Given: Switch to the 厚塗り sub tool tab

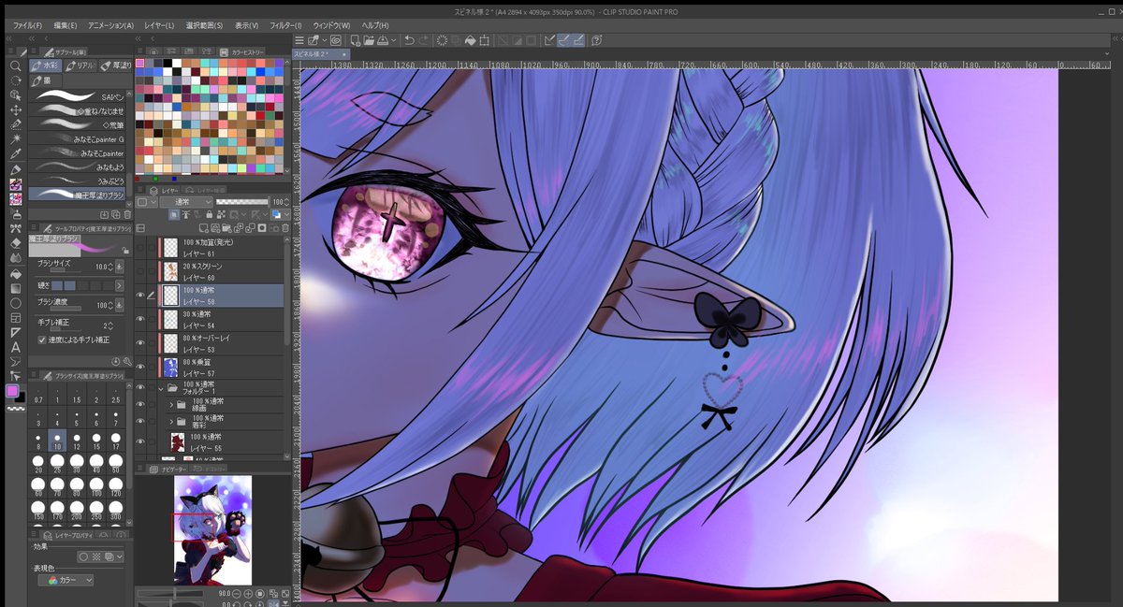Looking at the screenshot, I should (117, 65).
